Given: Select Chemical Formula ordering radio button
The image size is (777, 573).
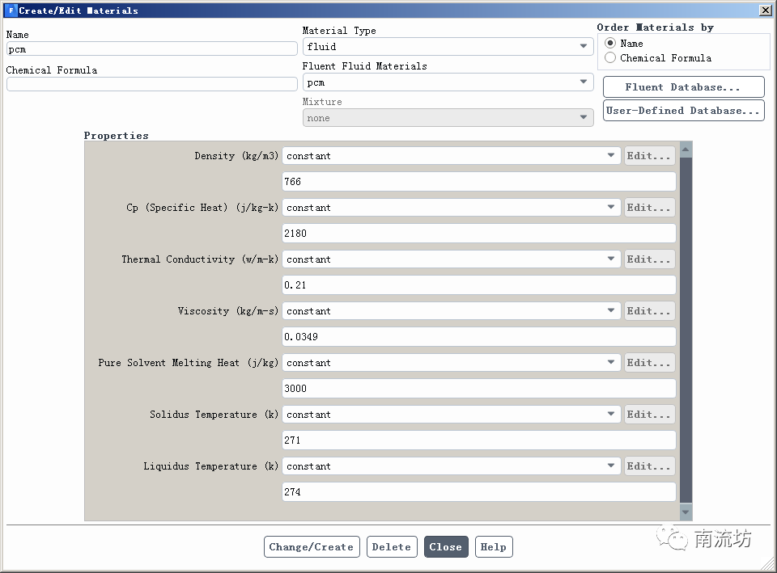Looking at the screenshot, I should point(610,58).
